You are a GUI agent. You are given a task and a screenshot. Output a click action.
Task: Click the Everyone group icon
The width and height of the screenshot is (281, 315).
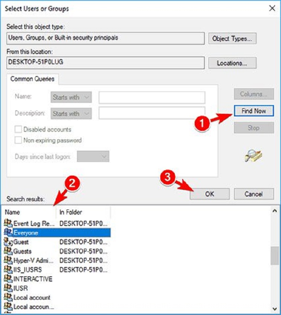point(8,233)
